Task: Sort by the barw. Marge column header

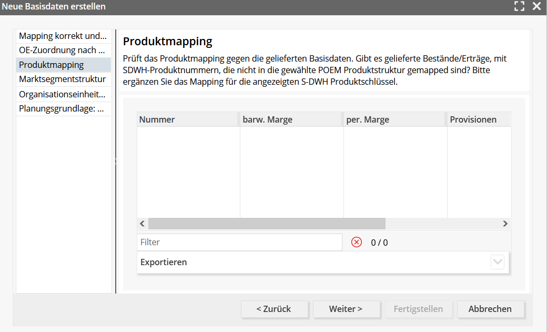Action: [290, 119]
